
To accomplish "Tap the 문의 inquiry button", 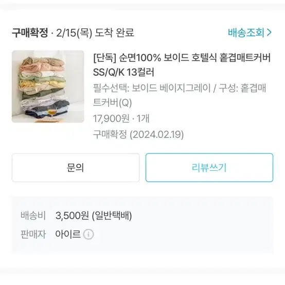I will point(76,167).
